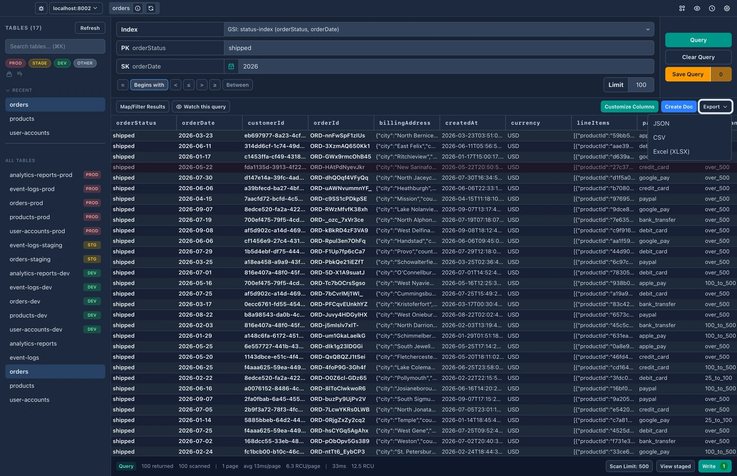Click the database stack icon under tag filters
The height and width of the screenshot is (476, 737).
point(9,74)
